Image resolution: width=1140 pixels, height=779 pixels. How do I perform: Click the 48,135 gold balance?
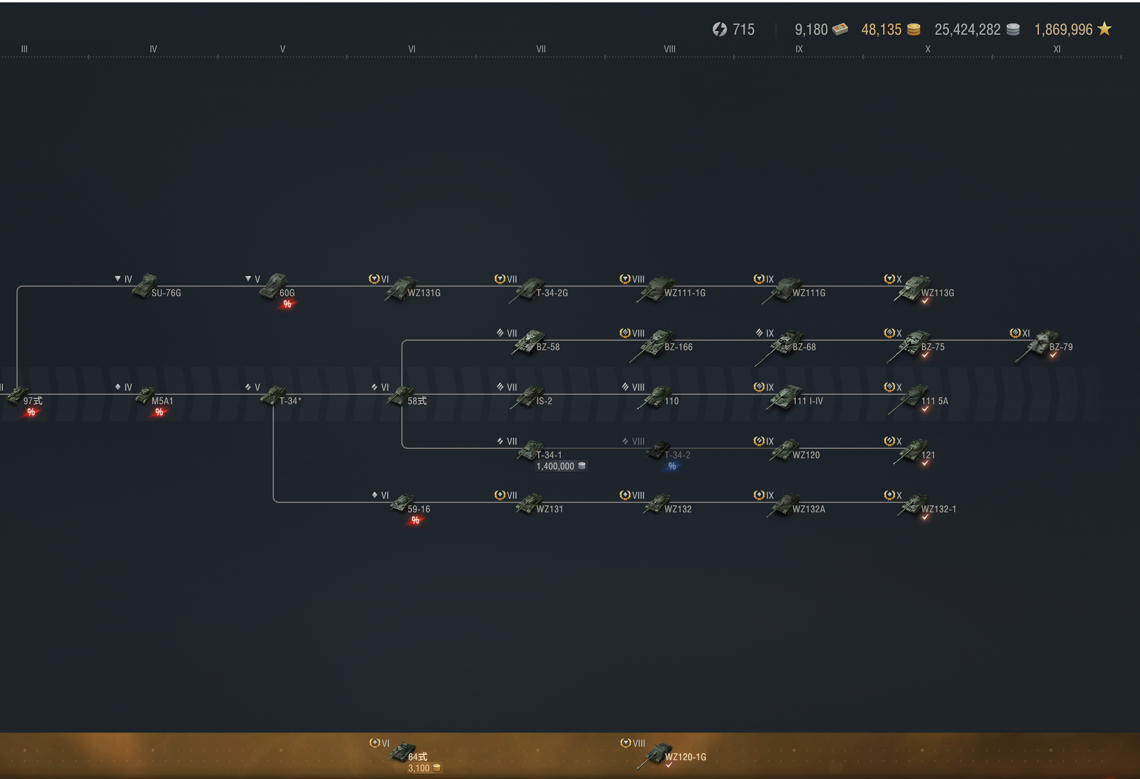click(x=881, y=29)
